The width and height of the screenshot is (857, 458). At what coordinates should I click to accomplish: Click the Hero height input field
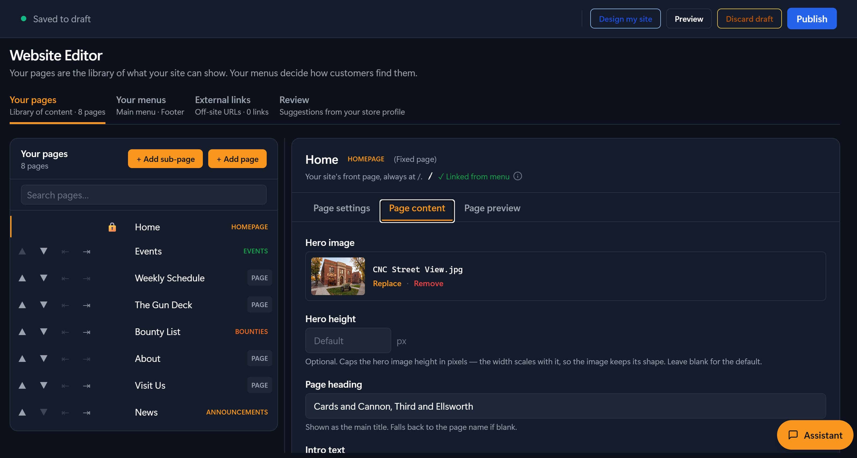(348, 340)
